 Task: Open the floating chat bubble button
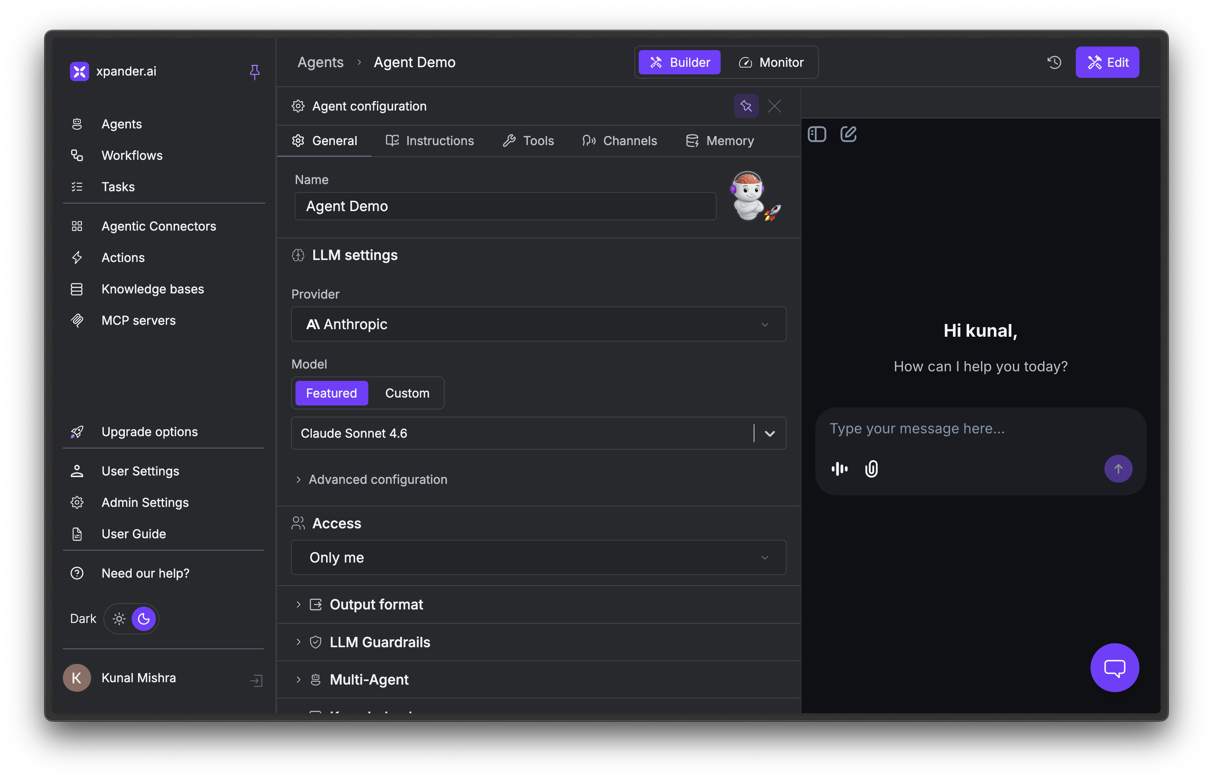(x=1114, y=667)
